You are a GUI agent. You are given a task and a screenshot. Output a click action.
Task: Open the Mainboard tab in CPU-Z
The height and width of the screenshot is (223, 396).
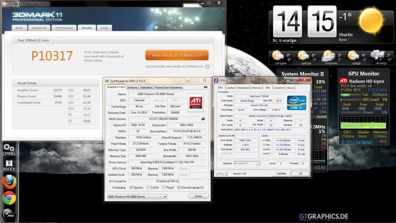(x=244, y=88)
